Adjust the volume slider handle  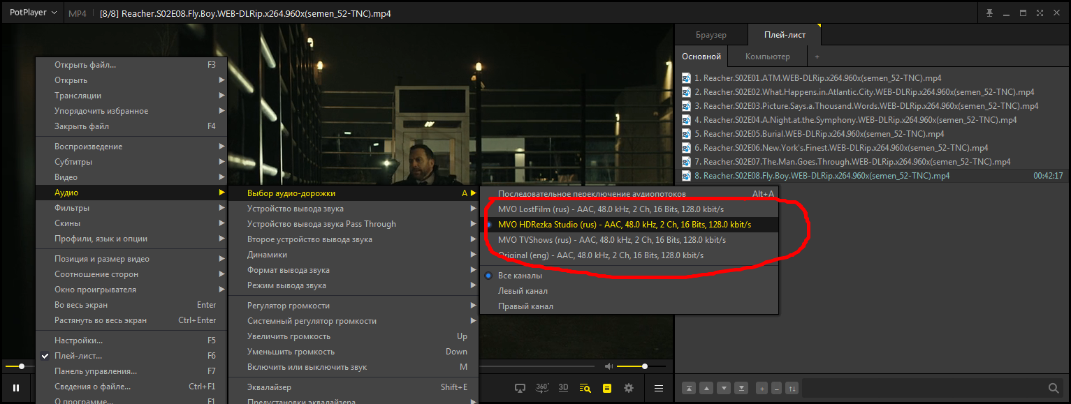pyautogui.click(x=644, y=366)
